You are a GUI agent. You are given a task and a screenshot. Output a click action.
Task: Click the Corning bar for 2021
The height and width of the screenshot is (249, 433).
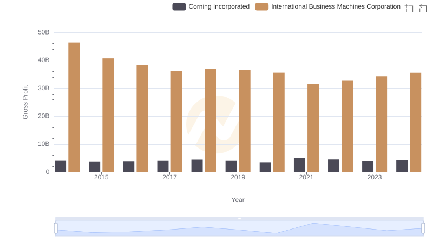[300, 165]
